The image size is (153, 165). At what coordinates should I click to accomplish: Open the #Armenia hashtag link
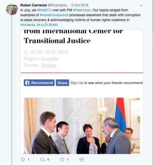point(27,25)
